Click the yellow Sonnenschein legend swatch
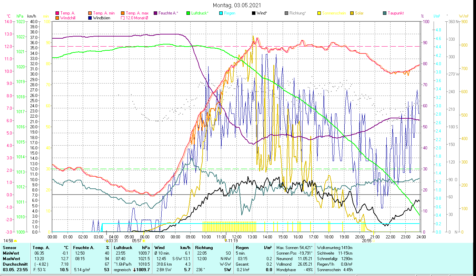 (319, 13)
